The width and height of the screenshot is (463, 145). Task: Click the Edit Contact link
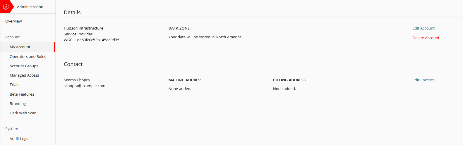[x=423, y=80]
